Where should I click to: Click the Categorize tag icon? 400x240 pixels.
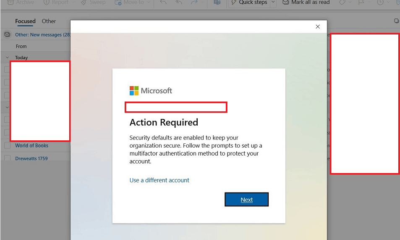point(342,2)
